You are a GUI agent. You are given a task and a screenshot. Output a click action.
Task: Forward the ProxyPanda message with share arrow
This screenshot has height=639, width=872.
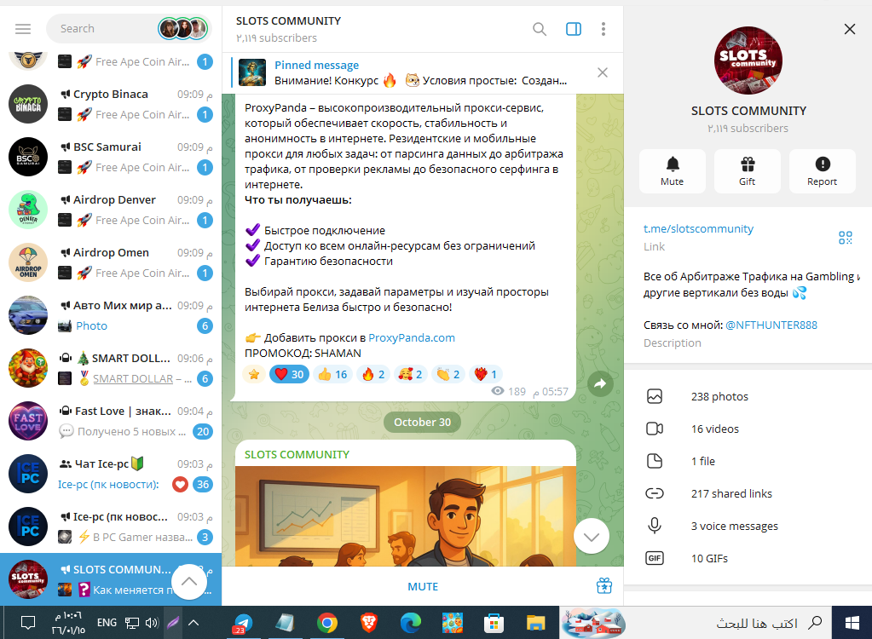tap(601, 383)
